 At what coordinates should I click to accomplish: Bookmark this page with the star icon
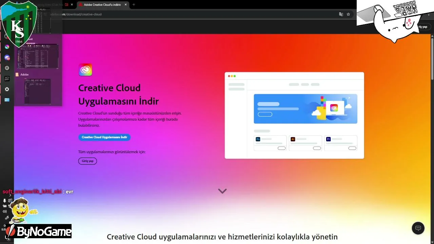point(348,14)
